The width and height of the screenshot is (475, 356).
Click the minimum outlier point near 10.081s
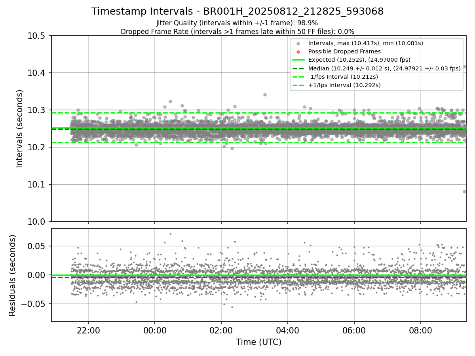(464, 191)
